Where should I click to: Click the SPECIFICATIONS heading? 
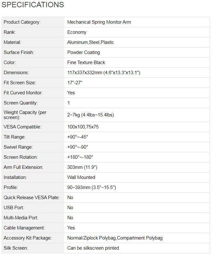pyautogui.click(x=33, y=5)
